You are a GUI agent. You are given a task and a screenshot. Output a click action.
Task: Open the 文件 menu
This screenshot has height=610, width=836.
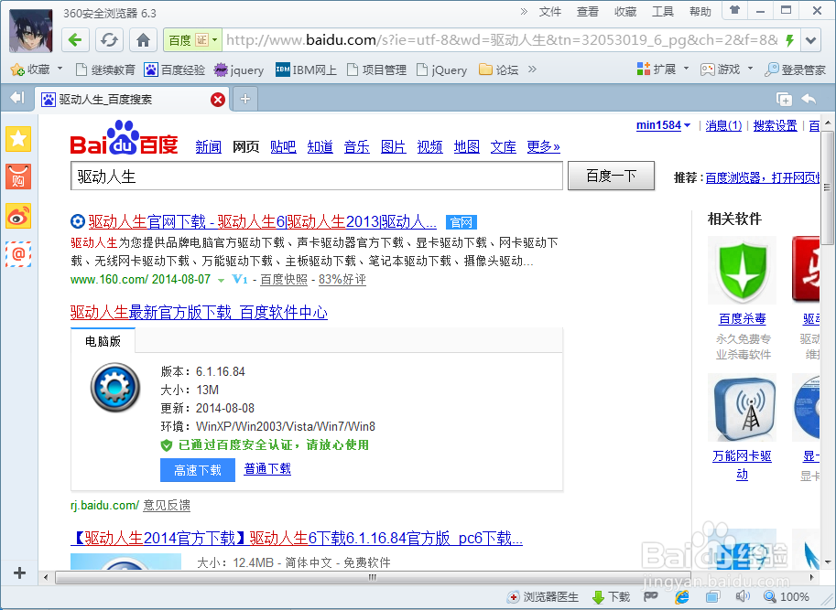coord(549,12)
